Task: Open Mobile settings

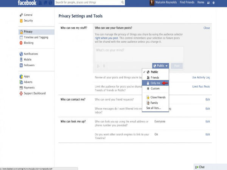Action: click(x=28, y=60)
